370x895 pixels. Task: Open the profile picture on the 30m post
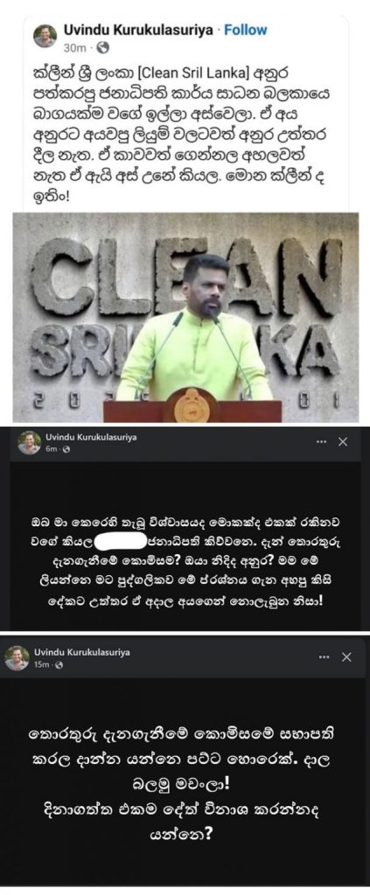pyautogui.click(x=45, y=37)
